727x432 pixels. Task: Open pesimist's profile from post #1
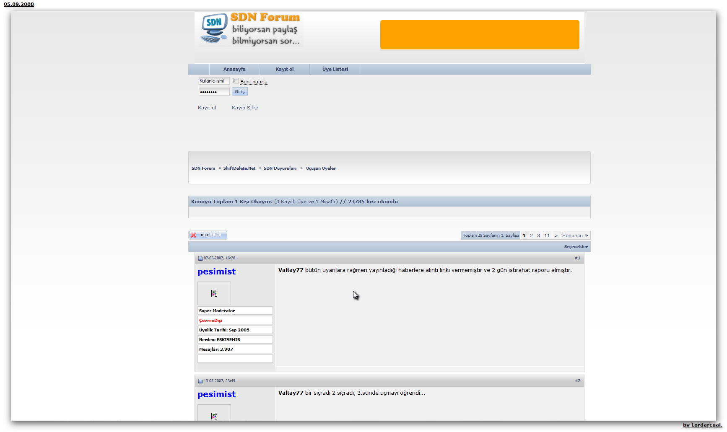(217, 272)
